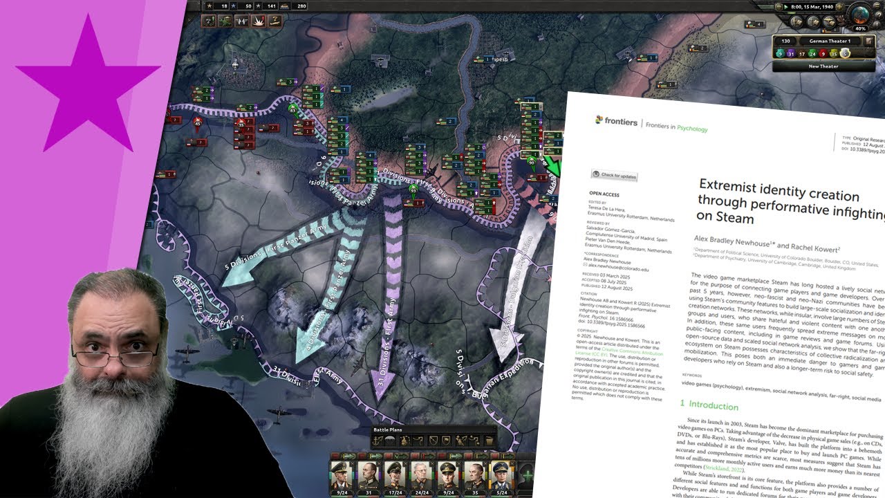Toggle execute arrow above the 17/24 general
Viewport: 885px width, 498px height.
tap(402, 456)
